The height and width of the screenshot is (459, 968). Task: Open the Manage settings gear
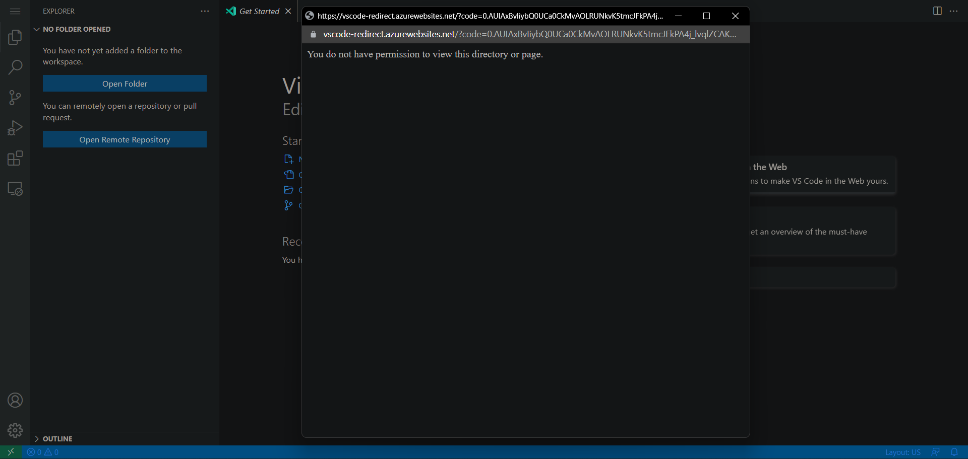pos(15,430)
